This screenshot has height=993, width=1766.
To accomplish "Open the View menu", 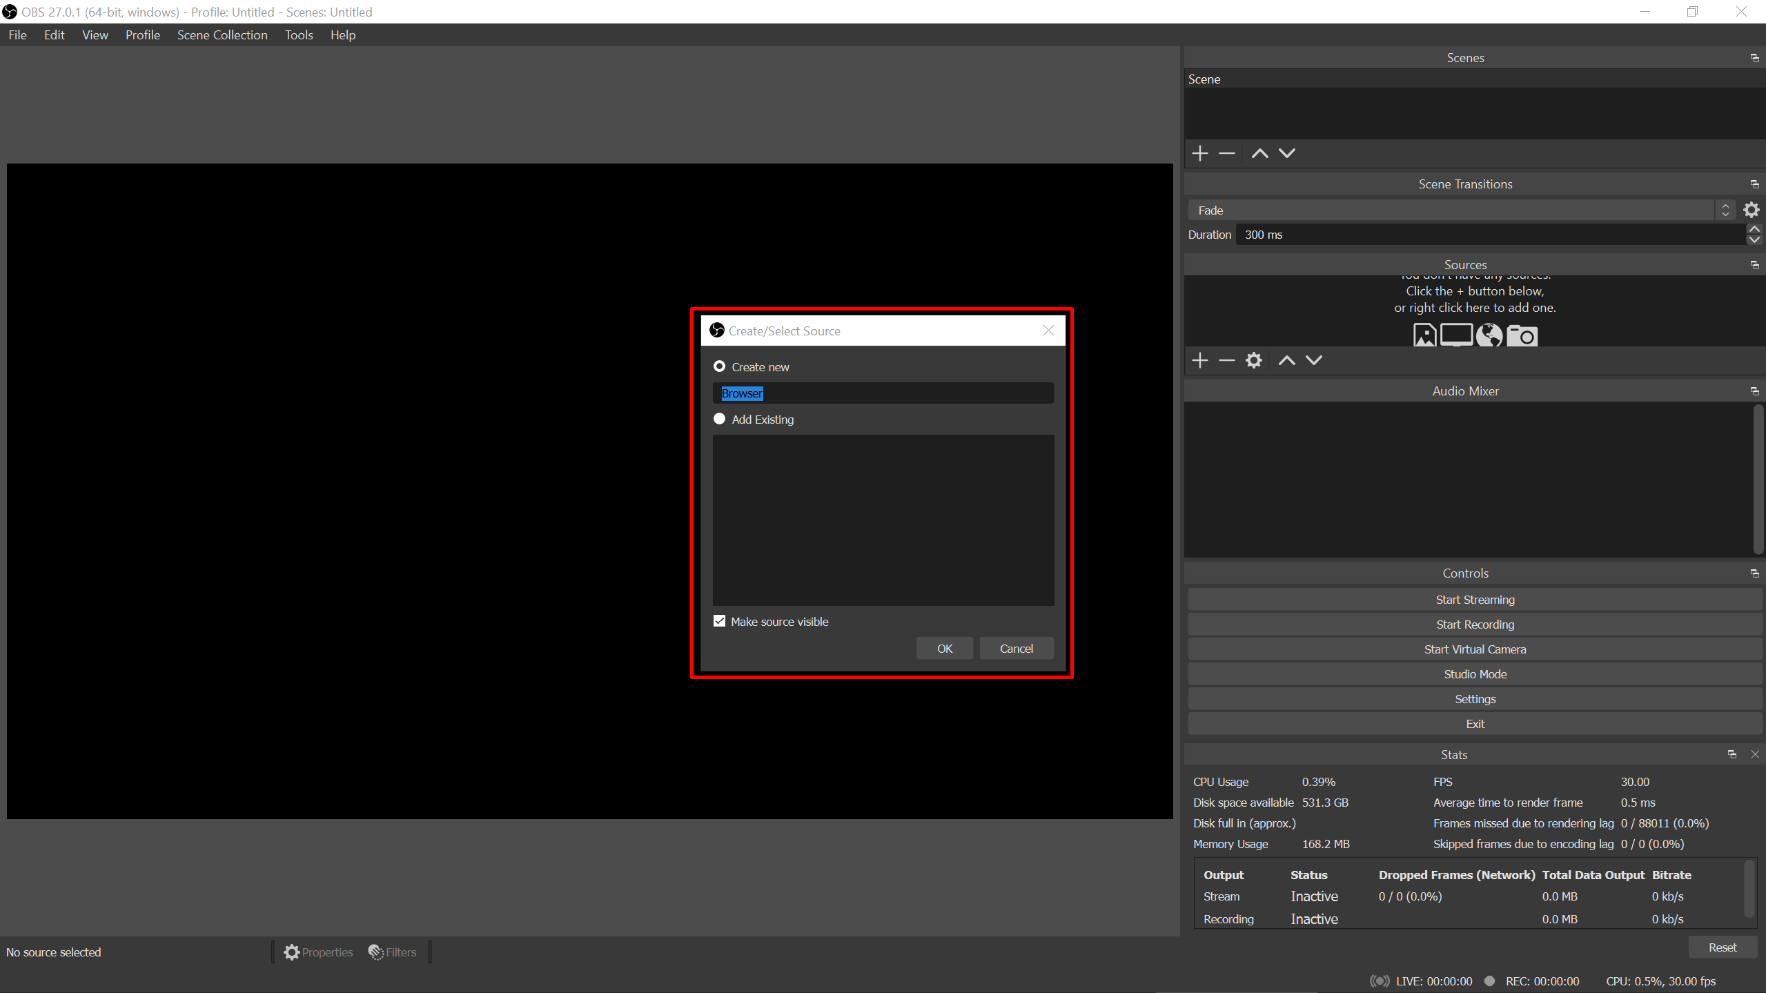I will click(95, 35).
